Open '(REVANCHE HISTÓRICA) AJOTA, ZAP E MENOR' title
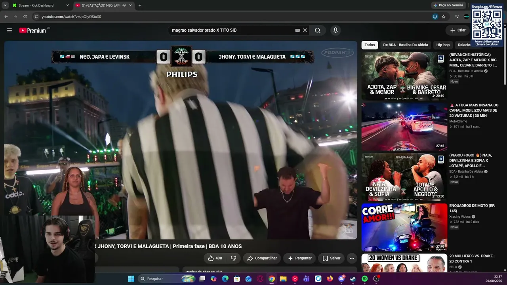Screen dimensions: 507x285 pos(474,60)
